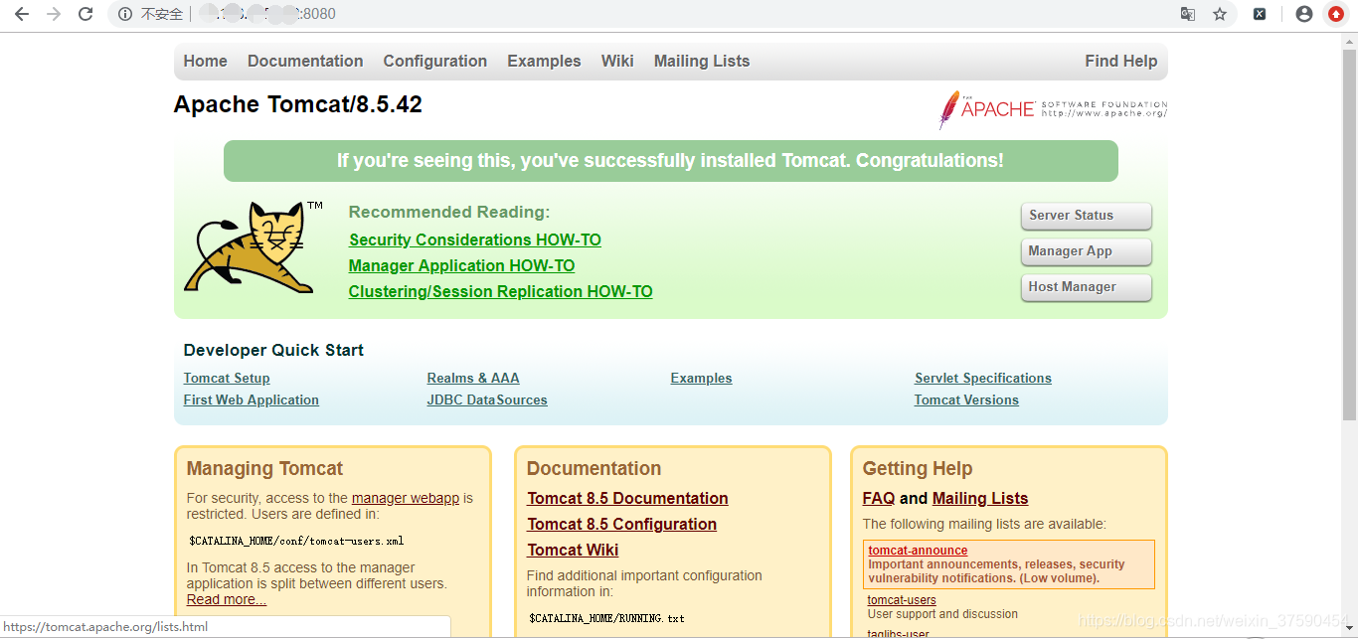Open the tomcat-users mailing list link
The image size is (1358, 639).
pos(902,599)
